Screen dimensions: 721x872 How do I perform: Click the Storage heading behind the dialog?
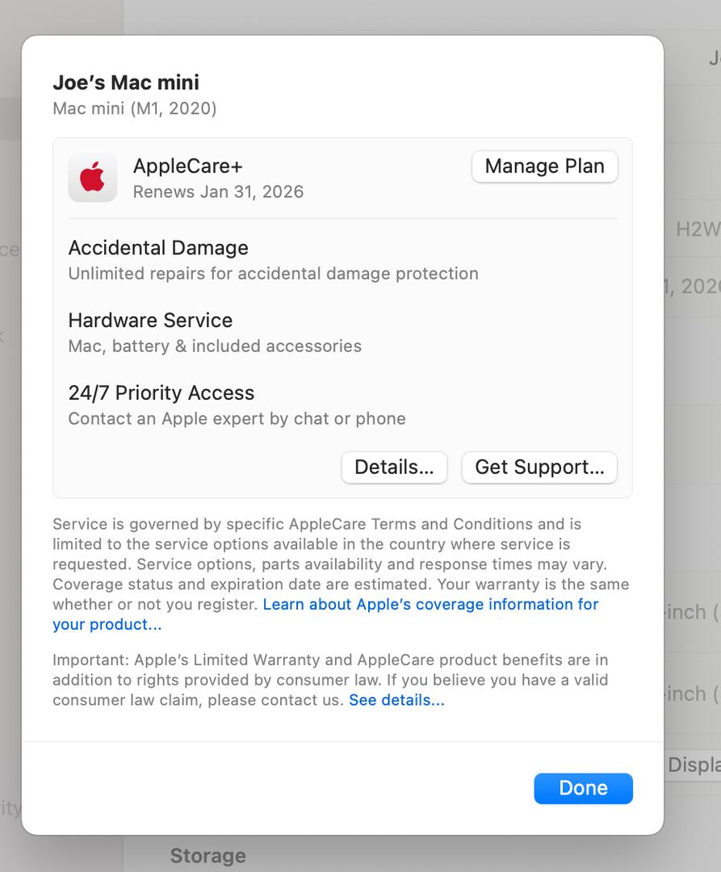point(208,856)
